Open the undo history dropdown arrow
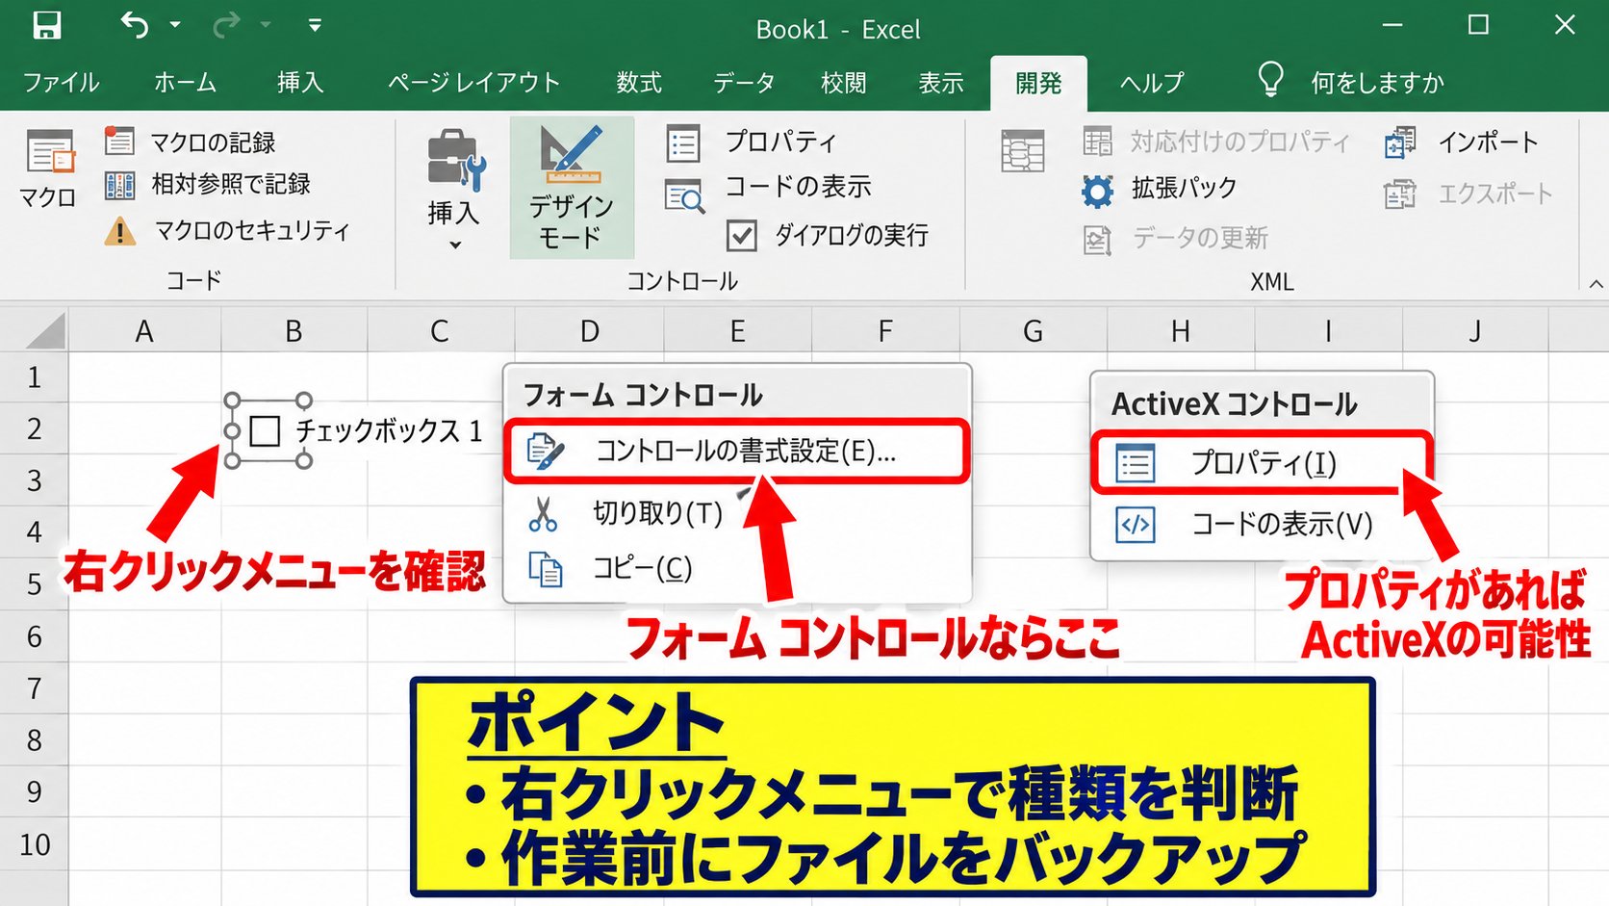Image resolution: width=1609 pixels, height=906 pixels. [175, 25]
